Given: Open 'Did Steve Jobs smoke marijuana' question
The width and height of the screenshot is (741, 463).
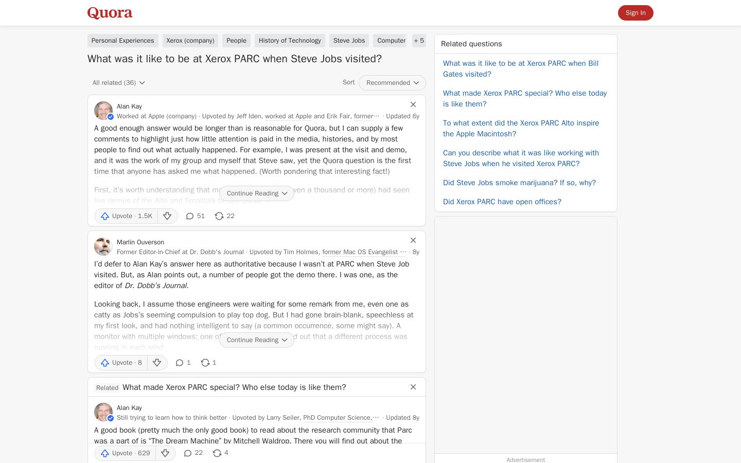Looking at the screenshot, I should 519,183.
